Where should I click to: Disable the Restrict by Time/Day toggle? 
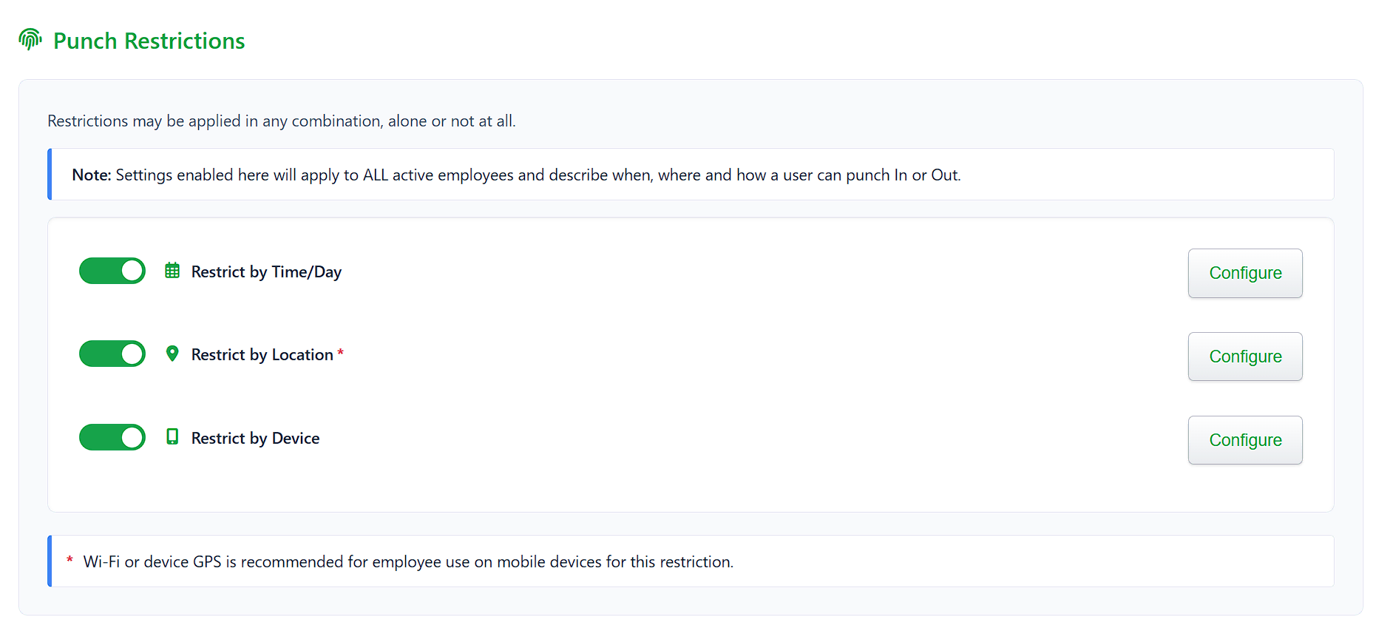[x=112, y=271]
